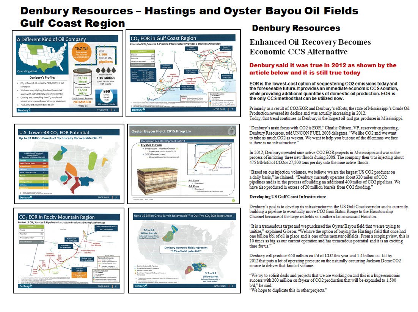Click the Denbury logo on Gulf Coast slide
Screen dimensions: 418x312
(138, 110)
